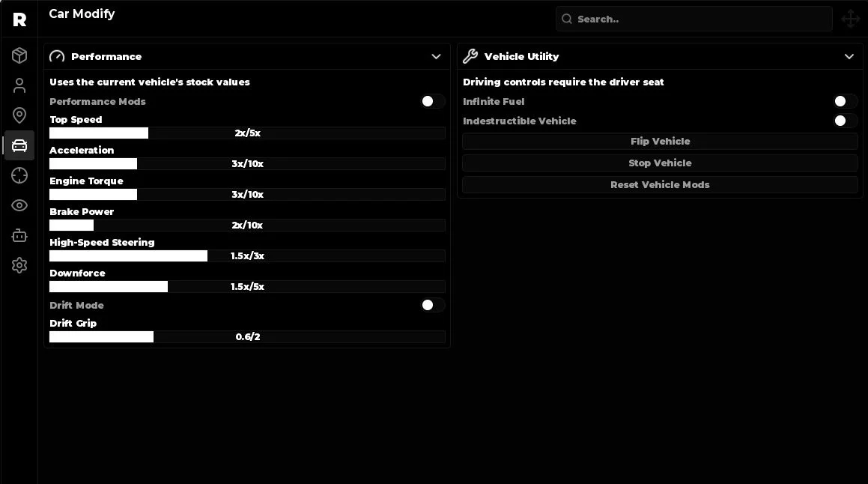
Task: Open the location pin sidebar section
Action: tap(19, 115)
